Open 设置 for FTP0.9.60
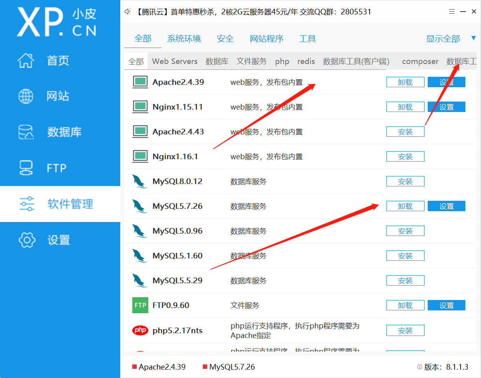Viewport: 481px width, 378px height. click(x=447, y=305)
